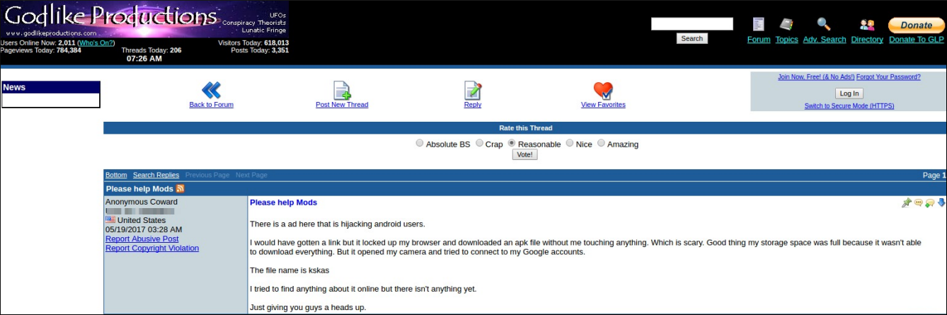Viewport: 947px width, 315px height.
Task: Click the Search button in the header
Action: 691,38
